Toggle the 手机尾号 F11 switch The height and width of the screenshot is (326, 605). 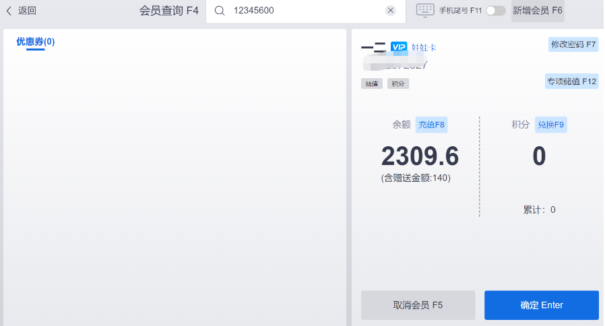[x=495, y=11]
